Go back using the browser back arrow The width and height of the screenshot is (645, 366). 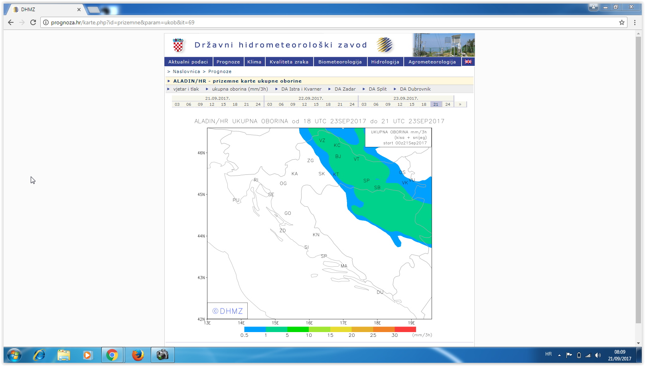point(11,22)
